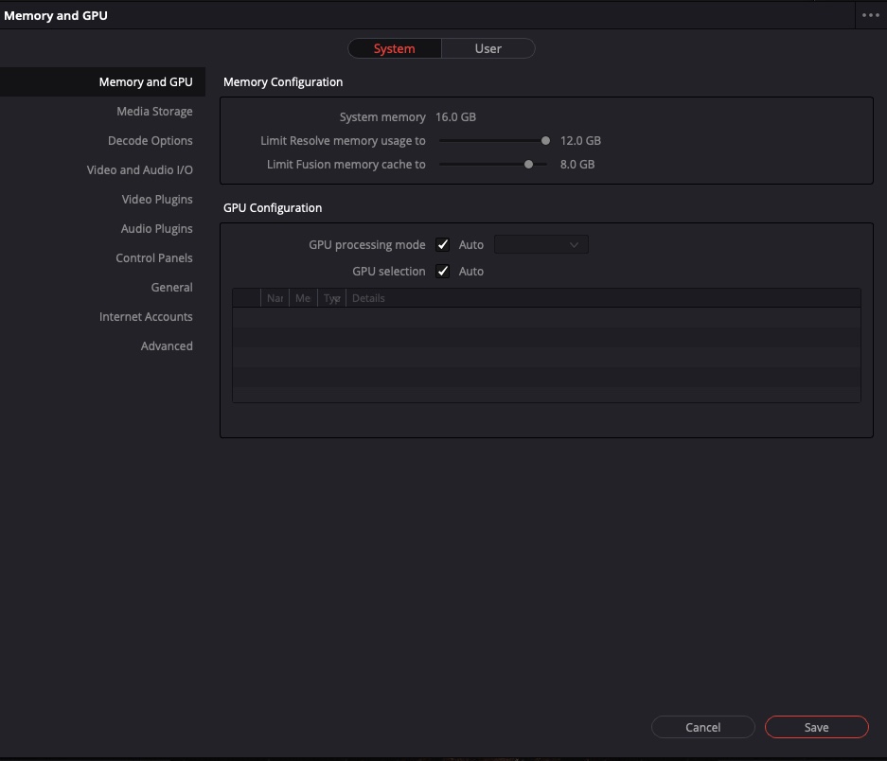Select Audio Plugins in sidebar
887x761 pixels.
pos(156,229)
